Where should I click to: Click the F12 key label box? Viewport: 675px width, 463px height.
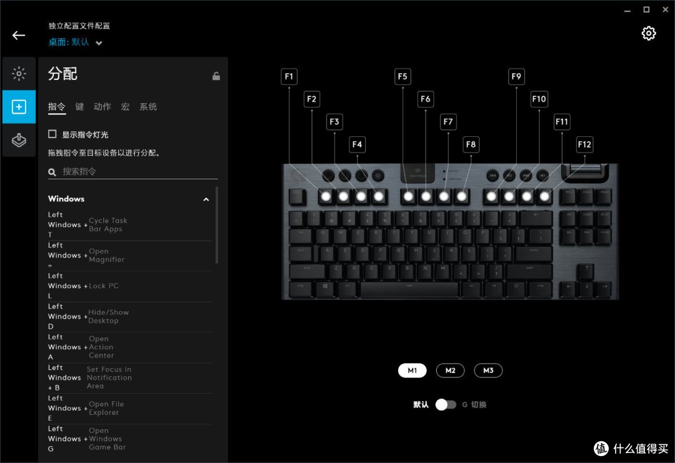click(584, 144)
